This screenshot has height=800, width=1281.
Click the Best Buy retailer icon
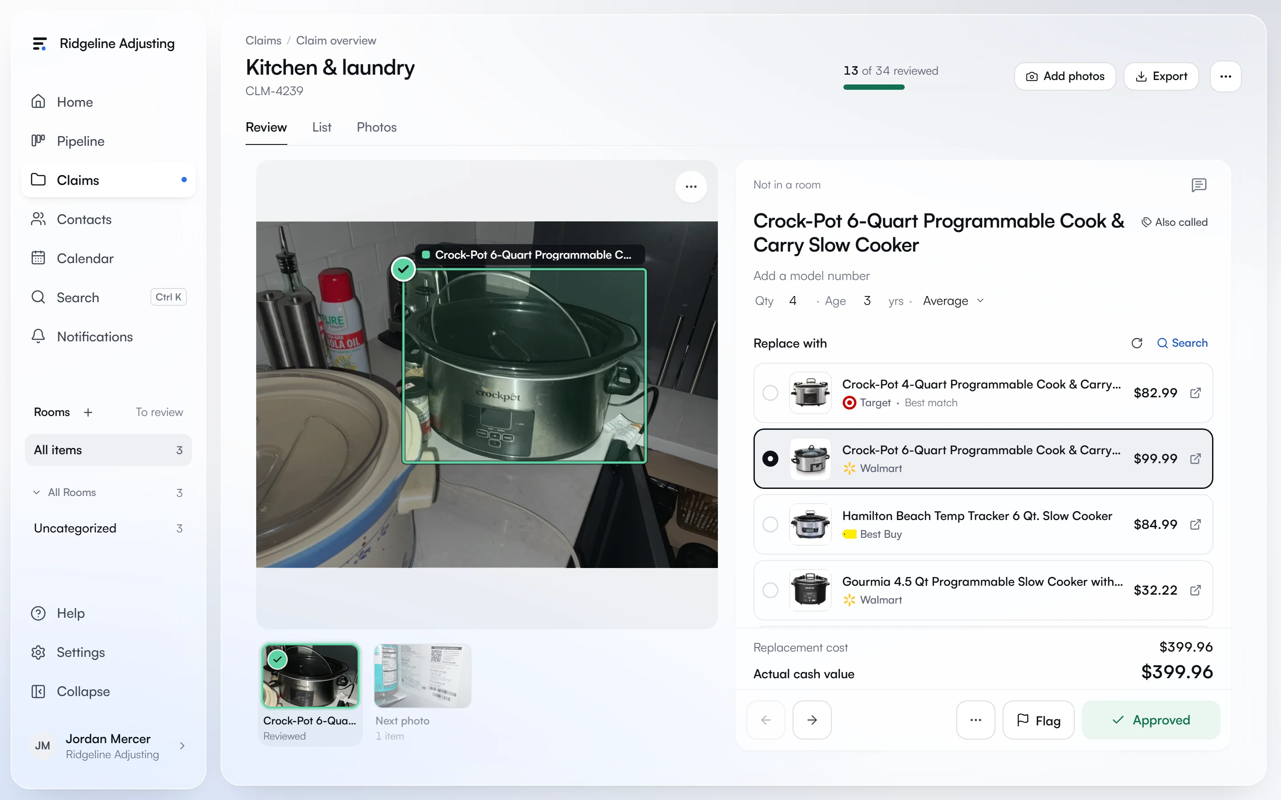pos(849,534)
